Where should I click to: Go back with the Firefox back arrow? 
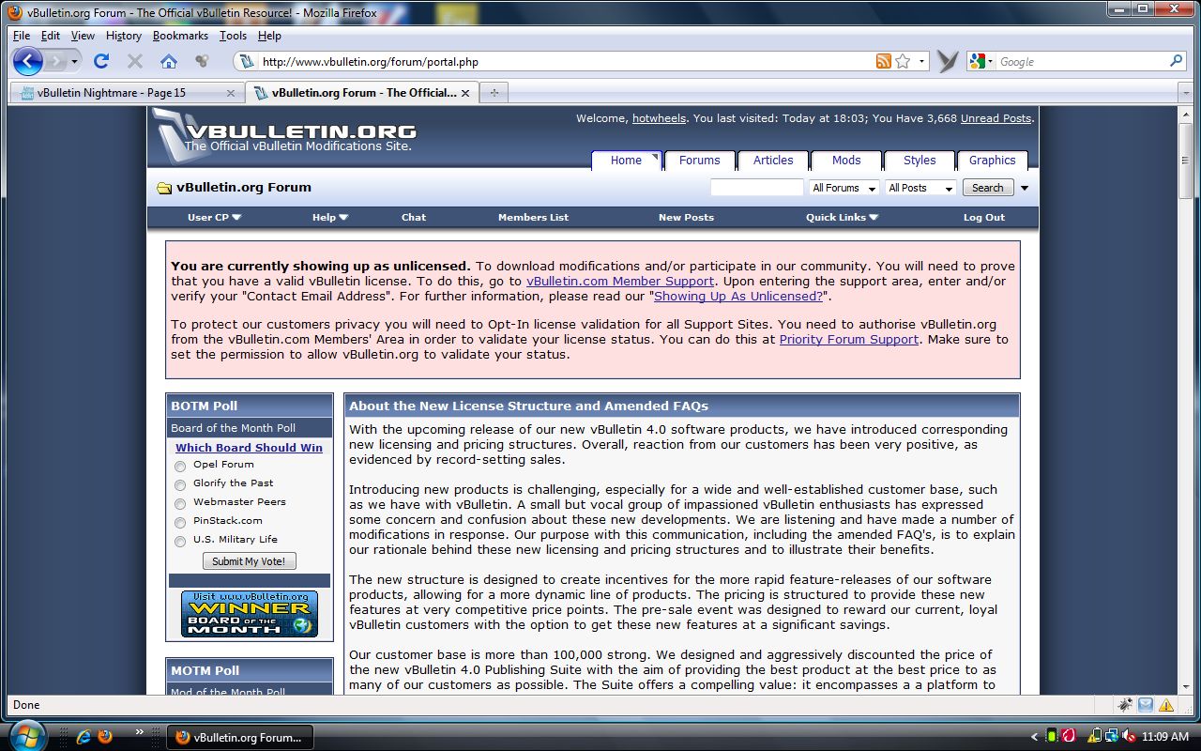point(28,61)
